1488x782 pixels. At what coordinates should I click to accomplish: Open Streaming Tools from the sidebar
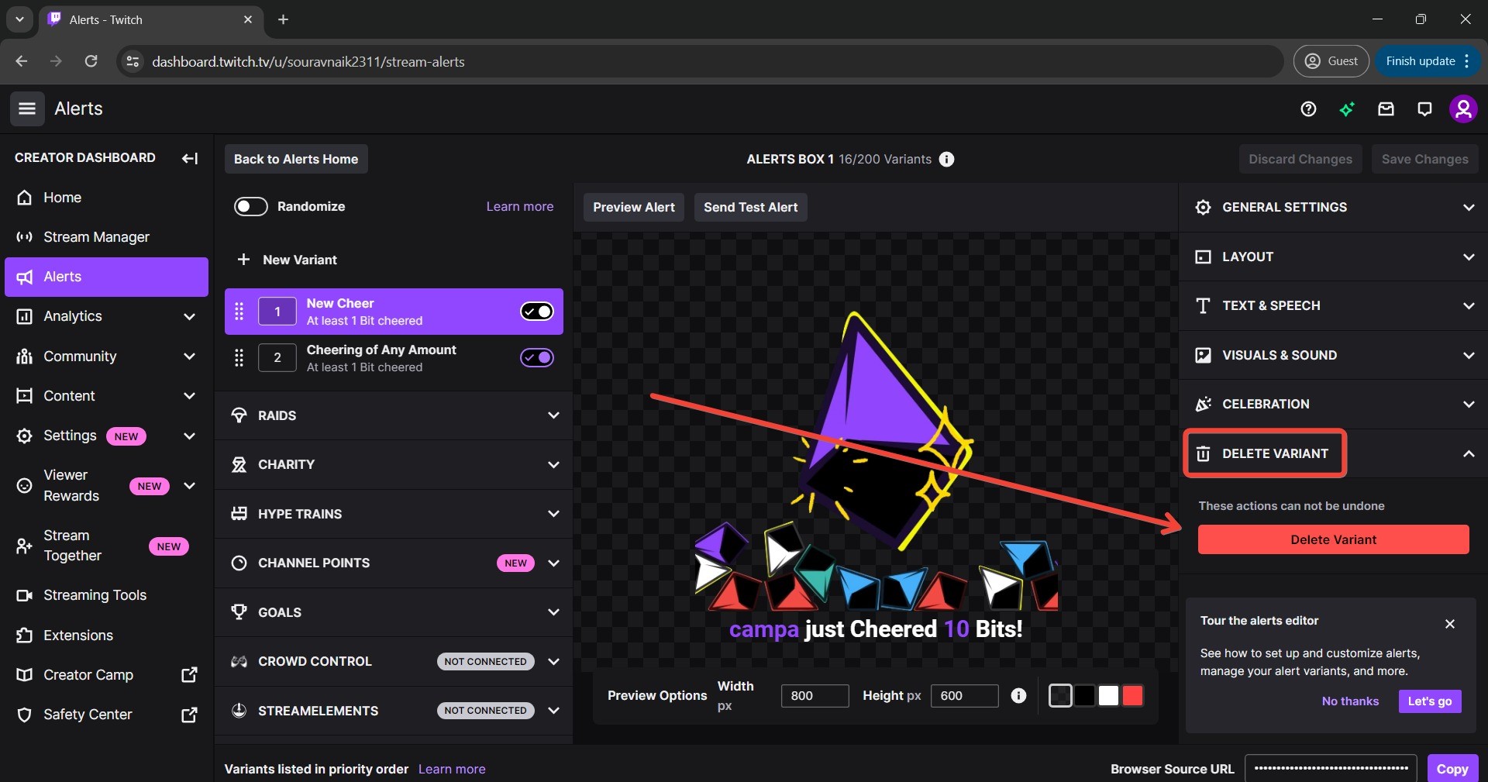point(95,595)
